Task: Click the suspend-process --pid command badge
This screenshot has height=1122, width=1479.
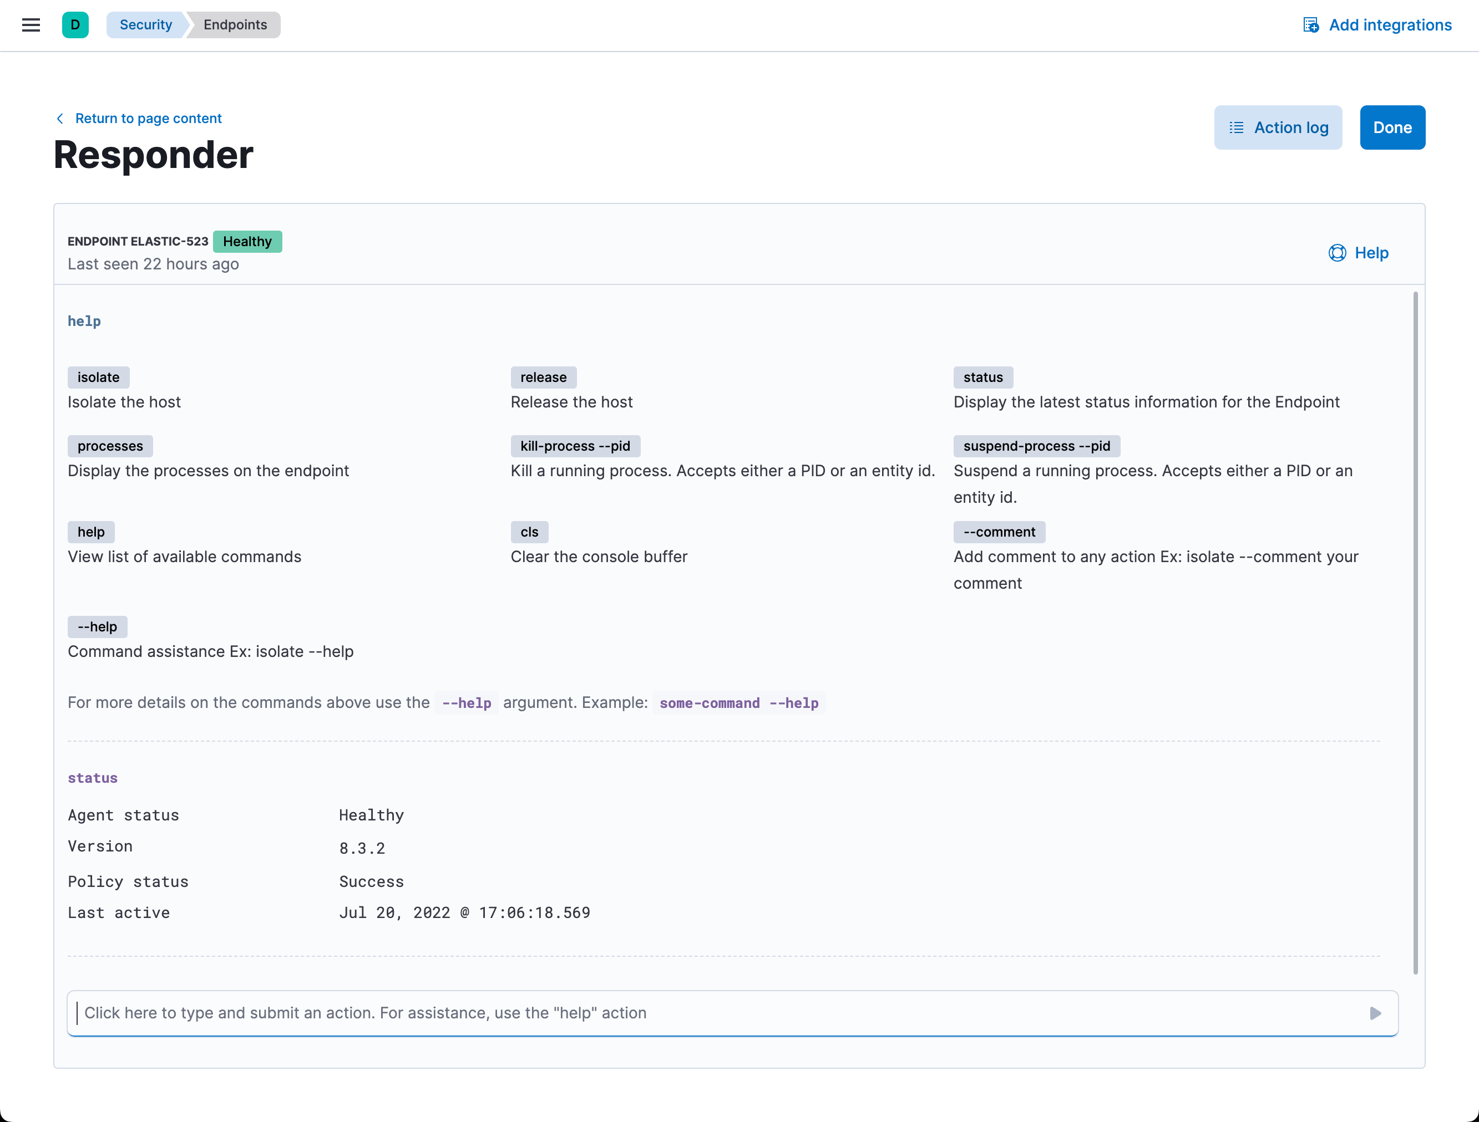Action: click(x=1036, y=446)
